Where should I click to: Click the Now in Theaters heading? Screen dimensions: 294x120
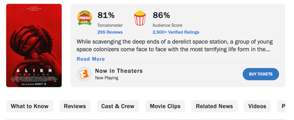[119, 71]
